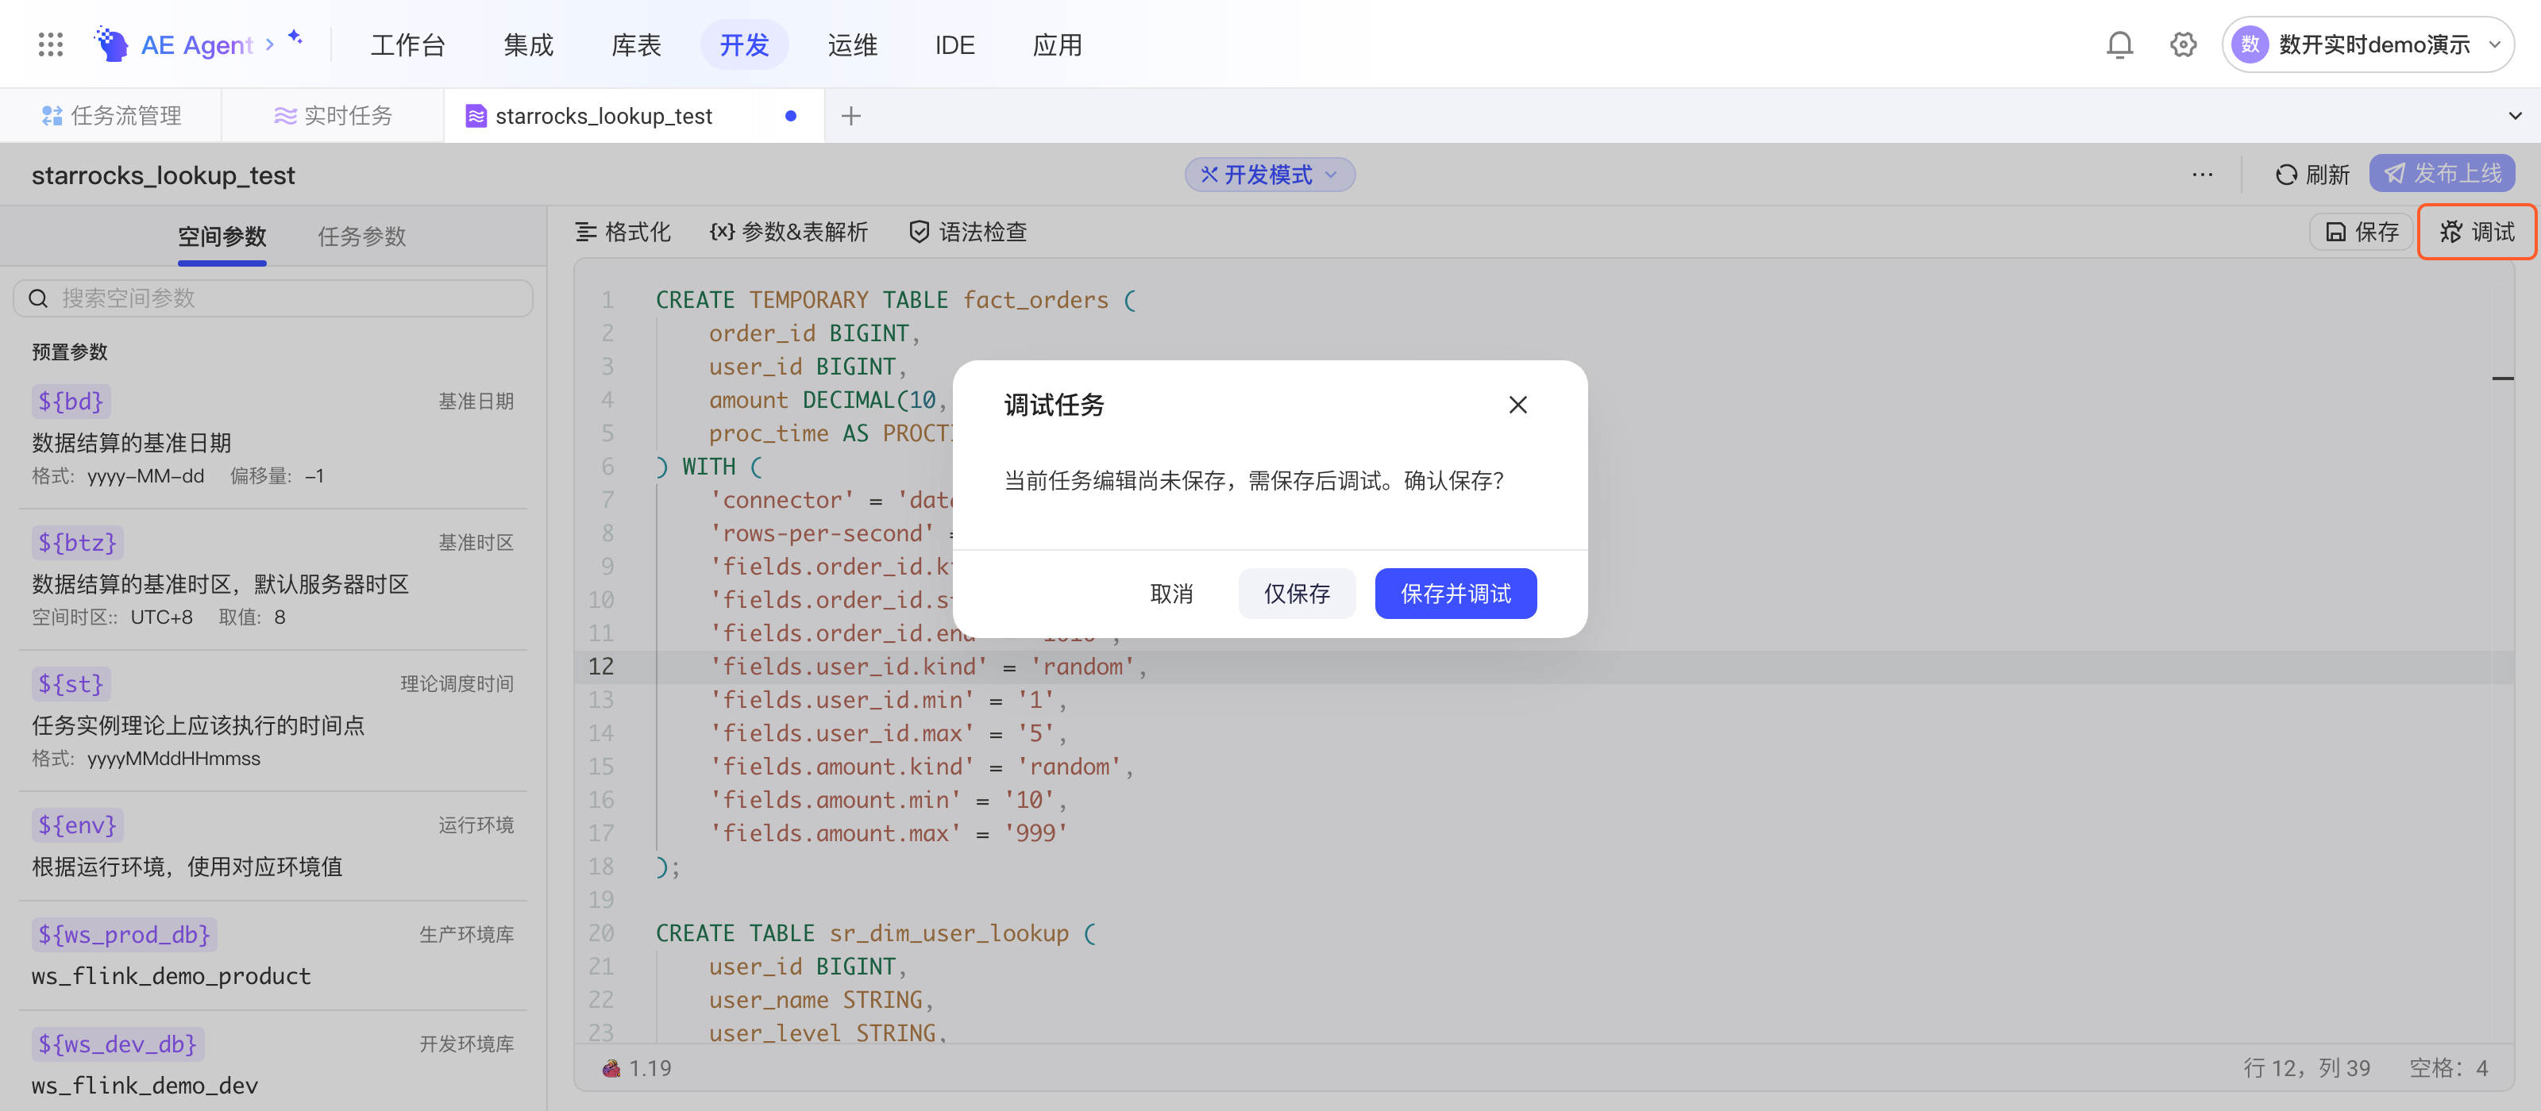The width and height of the screenshot is (2541, 1111).
Task: Switch to 工作台 menu
Action: point(407,44)
